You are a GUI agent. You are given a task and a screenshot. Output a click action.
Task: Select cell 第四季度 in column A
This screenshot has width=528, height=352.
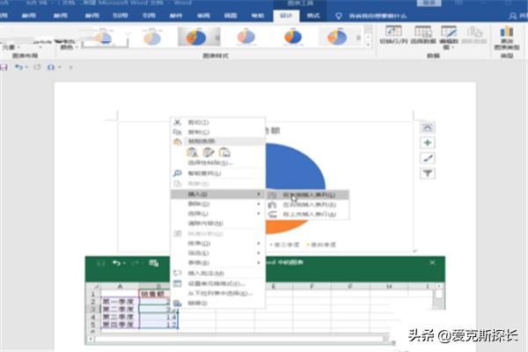[120, 325]
